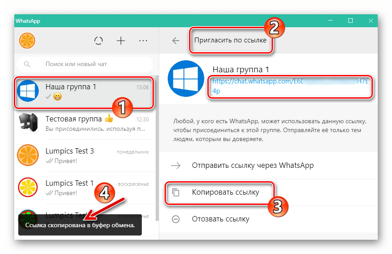Focus the "Поиск или новый чат" search field

tap(85, 64)
